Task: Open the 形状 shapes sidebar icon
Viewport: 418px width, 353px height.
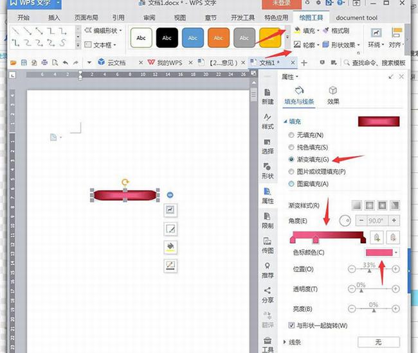Action: pyautogui.click(x=268, y=171)
